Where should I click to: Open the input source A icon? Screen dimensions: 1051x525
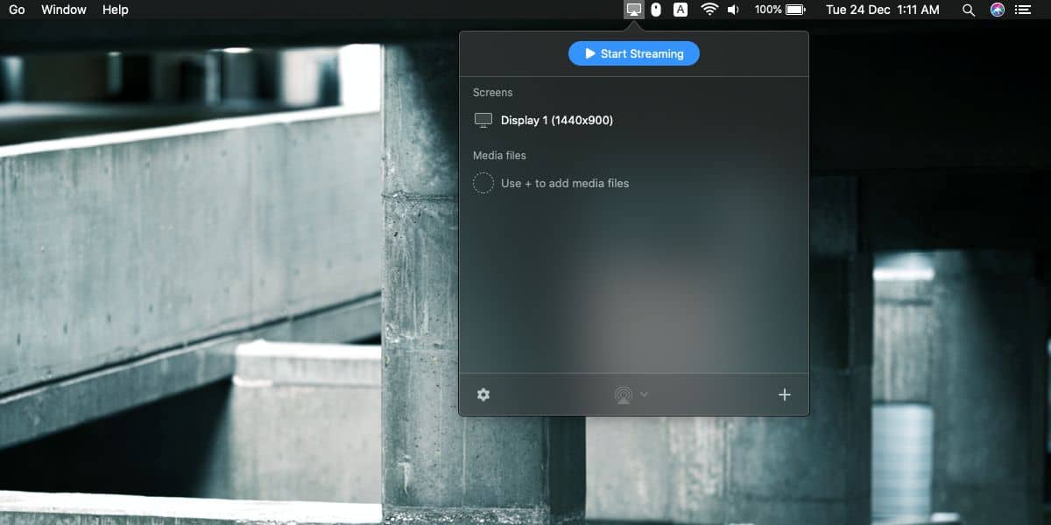click(x=681, y=10)
